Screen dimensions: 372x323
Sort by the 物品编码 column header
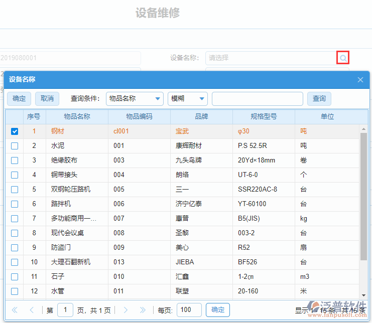[x=139, y=117]
